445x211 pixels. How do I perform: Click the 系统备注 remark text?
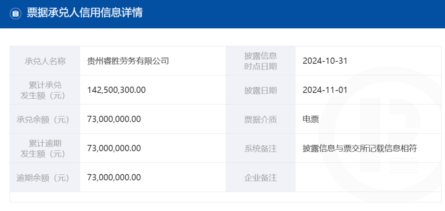click(360, 148)
